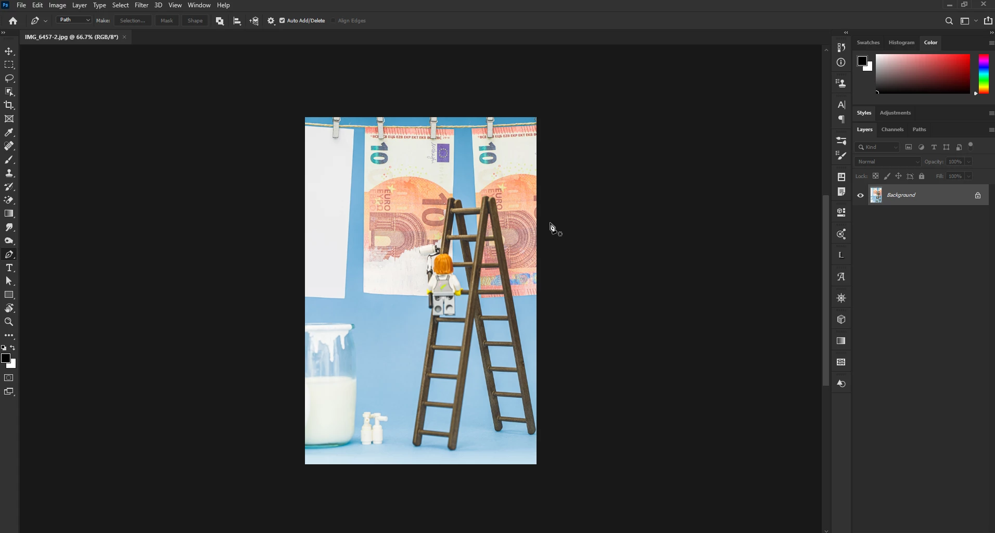Image resolution: width=995 pixels, height=533 pixels.
Task: Open the Path mode dropdown
Action: click(x=74, y=20)
